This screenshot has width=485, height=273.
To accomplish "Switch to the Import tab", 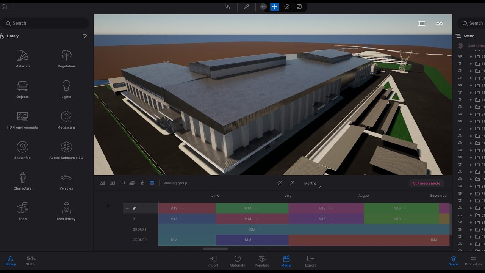I will [x=213, y=261].
